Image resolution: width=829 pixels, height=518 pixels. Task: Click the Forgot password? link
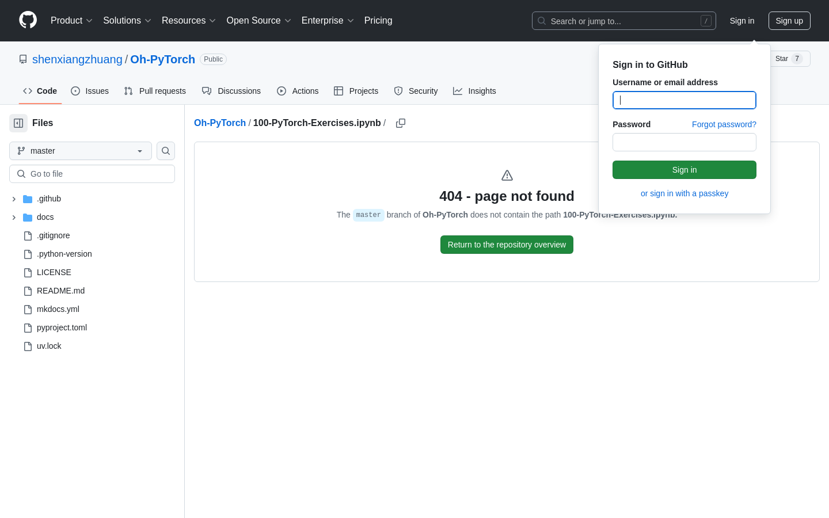coord(724,124)
